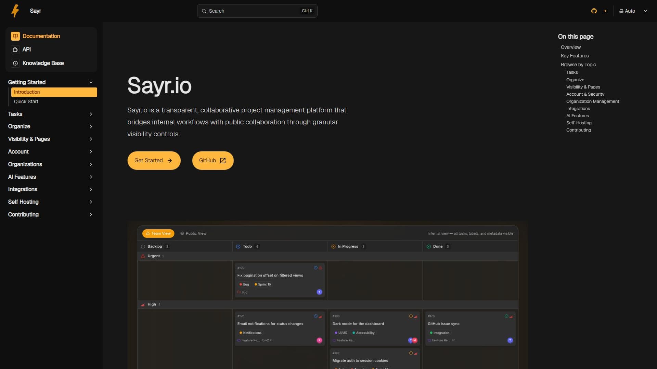657x369 pixels.
Task: Open the Fix pagination offset task card
Action: [x=280, y=280]
